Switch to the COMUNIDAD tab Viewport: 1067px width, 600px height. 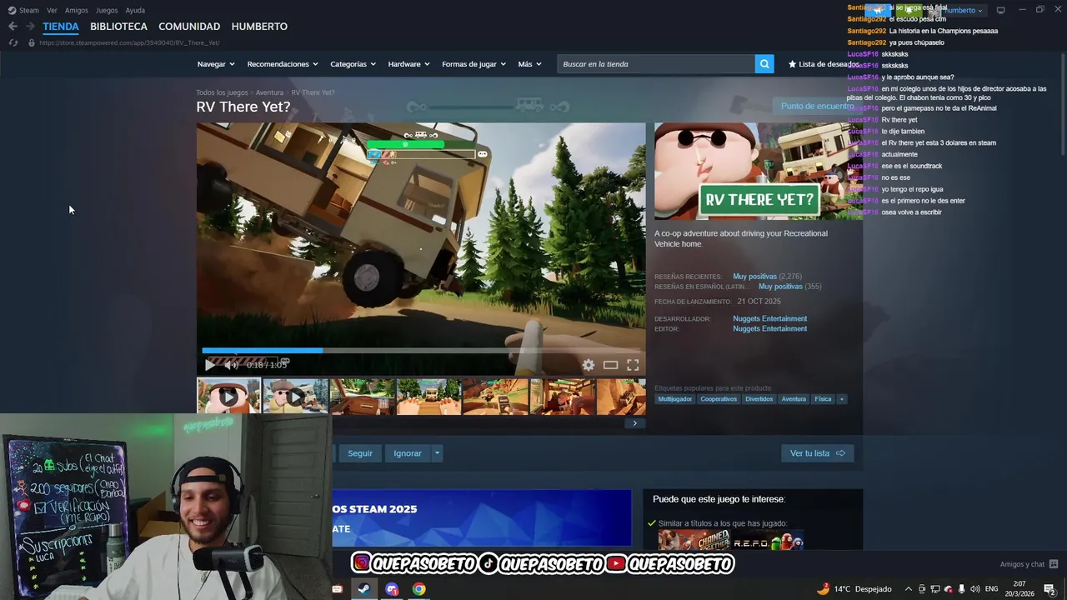[189, 27]
